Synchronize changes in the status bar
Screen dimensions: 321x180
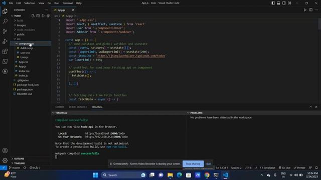(x=25, y=167)
